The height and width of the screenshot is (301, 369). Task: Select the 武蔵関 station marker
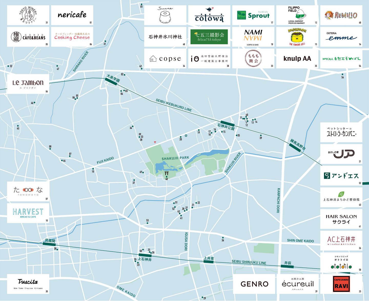(x=49, y=244)
